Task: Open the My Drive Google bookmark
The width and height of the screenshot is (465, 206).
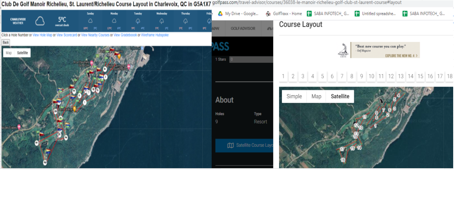Action: click(x=238, y=14)
